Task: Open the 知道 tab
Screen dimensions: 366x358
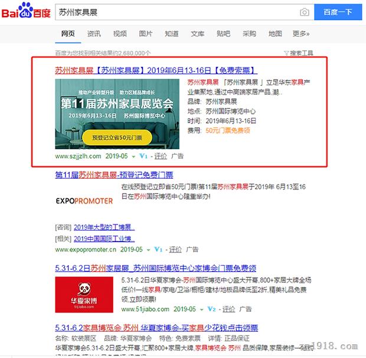Action: pos(172,34)
